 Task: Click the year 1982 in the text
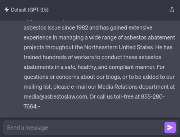[x=82, y=28]
